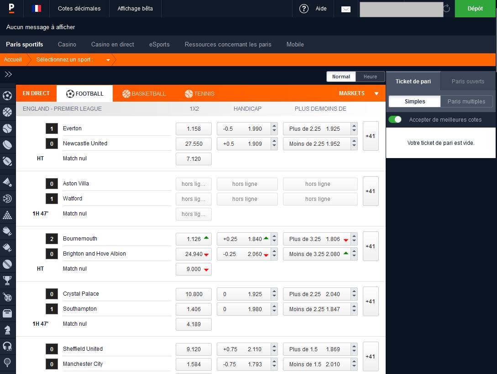Open the Paris ouverts tab
497x374 pixels.
pyautogui.click(x=468, y=82)
